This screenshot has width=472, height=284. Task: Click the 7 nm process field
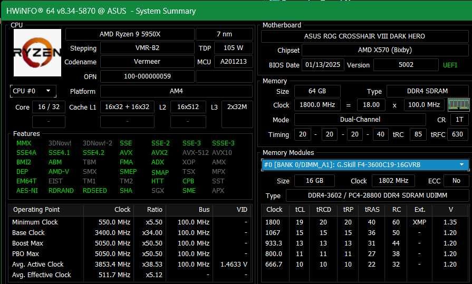pos(224,34)
